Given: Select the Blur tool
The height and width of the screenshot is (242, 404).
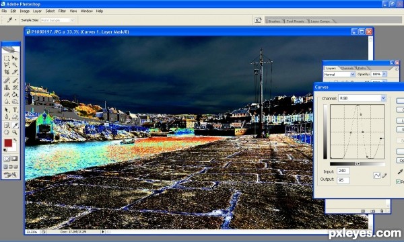Looking at the screenshot, I should (x=7, y=102).
